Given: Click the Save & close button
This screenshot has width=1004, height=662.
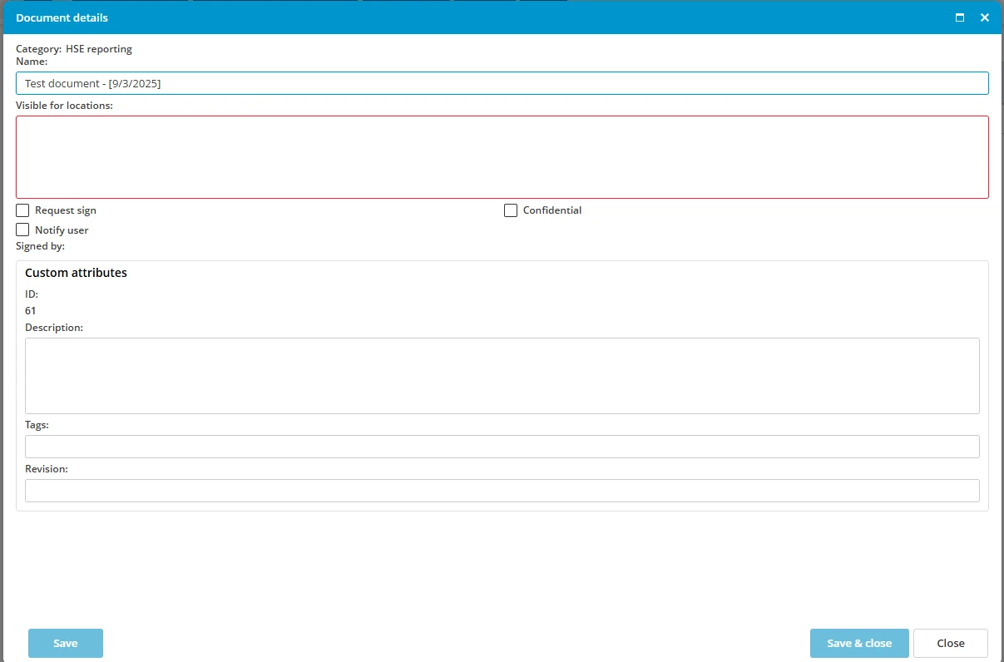Looking at the screenshot, I should [x=858, y=643].
